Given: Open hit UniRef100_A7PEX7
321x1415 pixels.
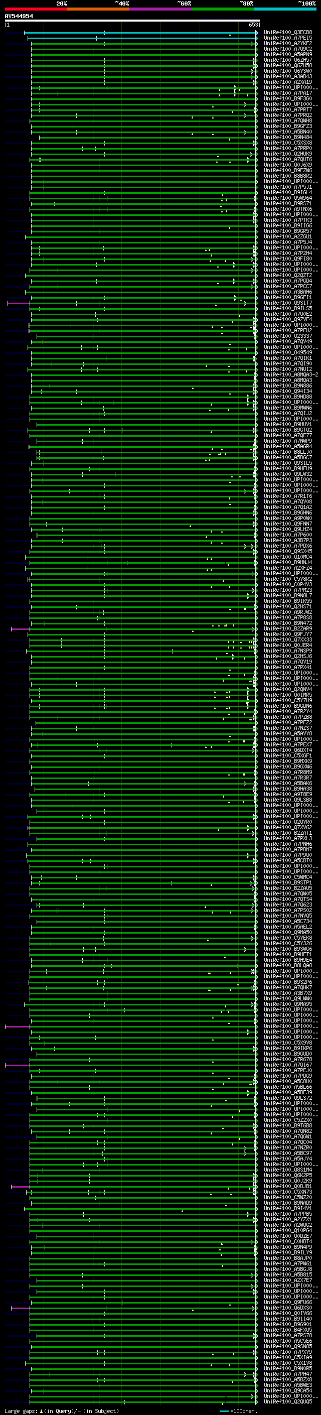Looking at the screenshot, I should click(288, 745).
